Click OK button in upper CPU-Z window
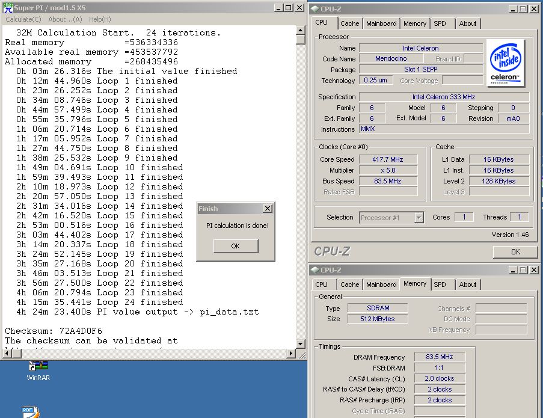The image size is (543, 418). coord(515,252)
